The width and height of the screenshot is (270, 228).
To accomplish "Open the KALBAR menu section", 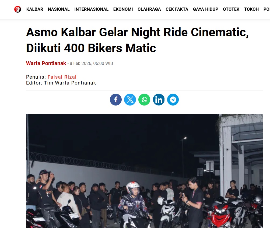I will pyautogui.click(x=35, y=9).
